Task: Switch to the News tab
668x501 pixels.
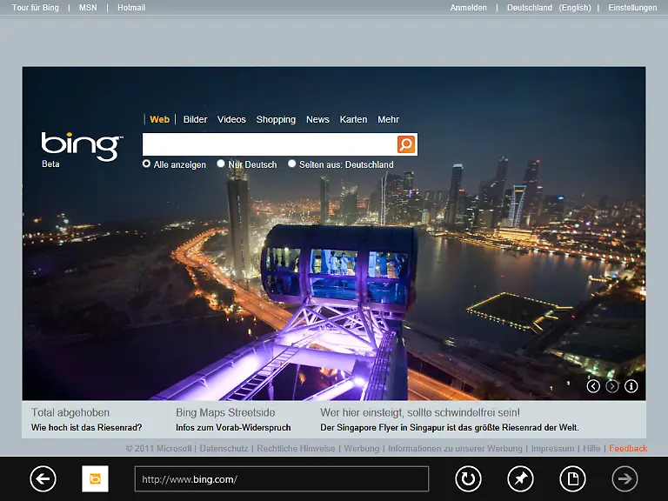Action: click(317, 119)
